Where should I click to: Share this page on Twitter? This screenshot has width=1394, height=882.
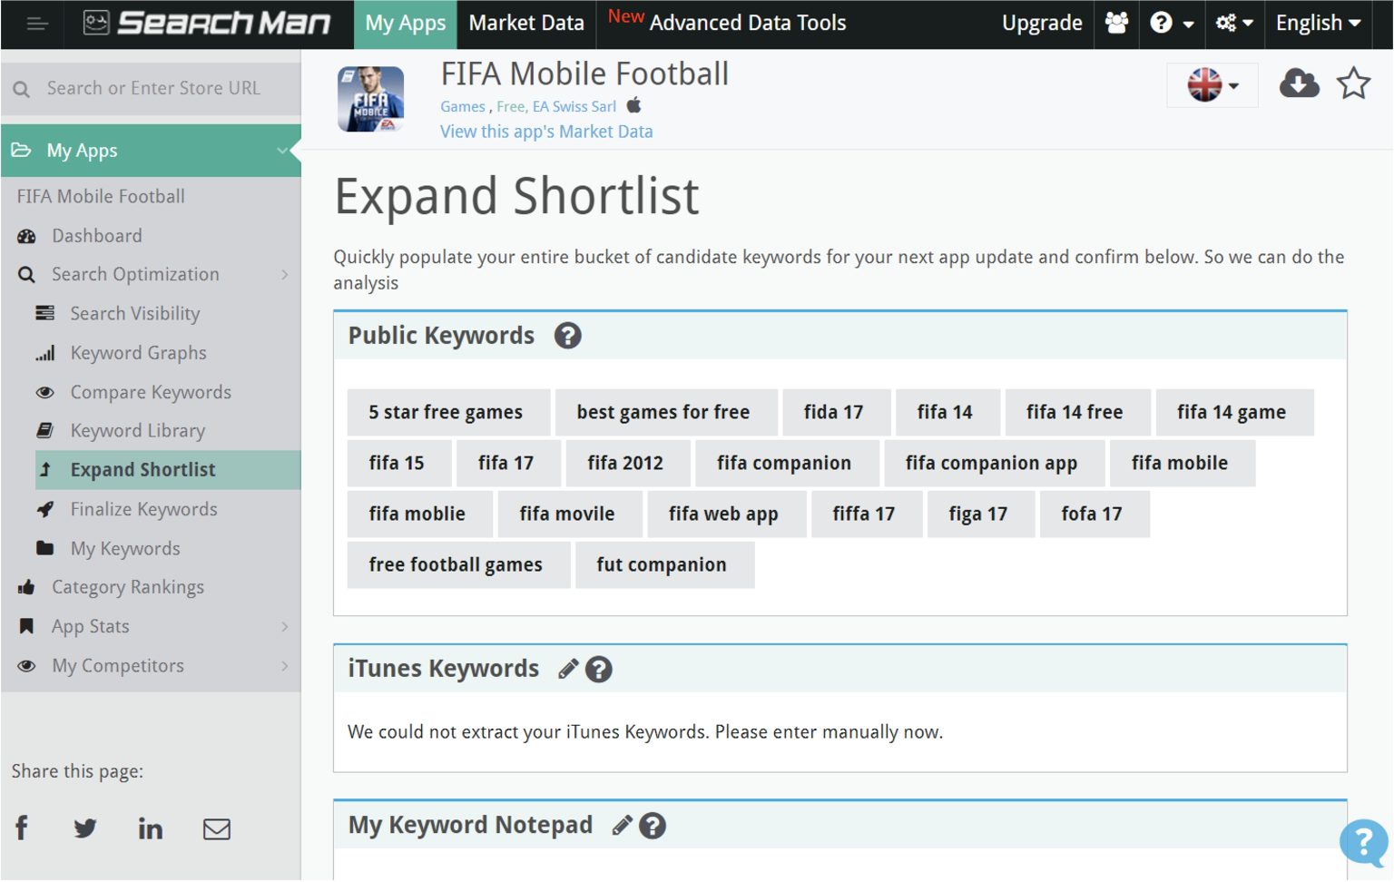(85, 828)
